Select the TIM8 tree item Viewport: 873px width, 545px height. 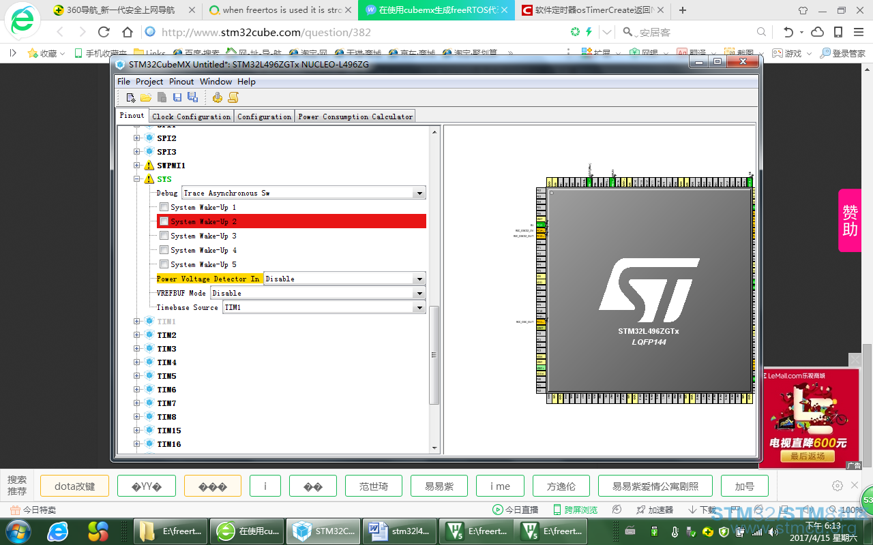tap(167, 417)
